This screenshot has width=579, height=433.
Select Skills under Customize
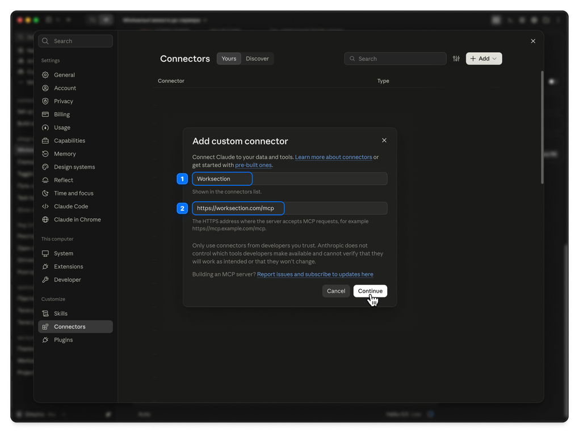75,313
